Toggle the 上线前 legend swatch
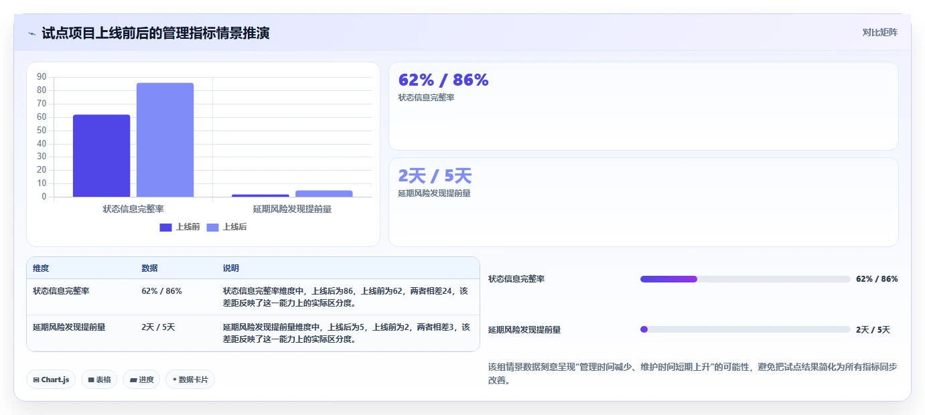This screenshot has width=925, height=415. 166,228
